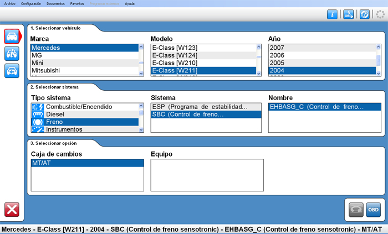Select Mitsubishi in Marca list
The width and height of the screenshot is (388, 234).
pos(84,71)
